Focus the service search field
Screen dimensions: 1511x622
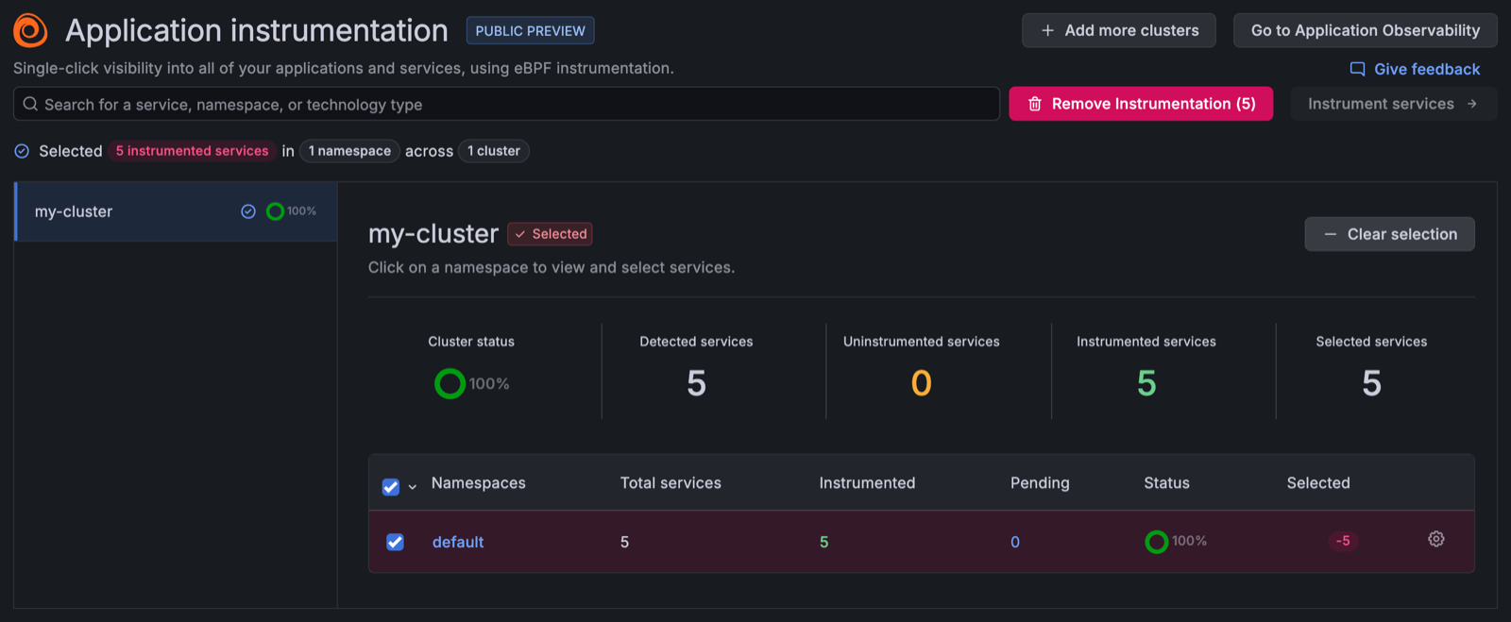pos(506,104)
